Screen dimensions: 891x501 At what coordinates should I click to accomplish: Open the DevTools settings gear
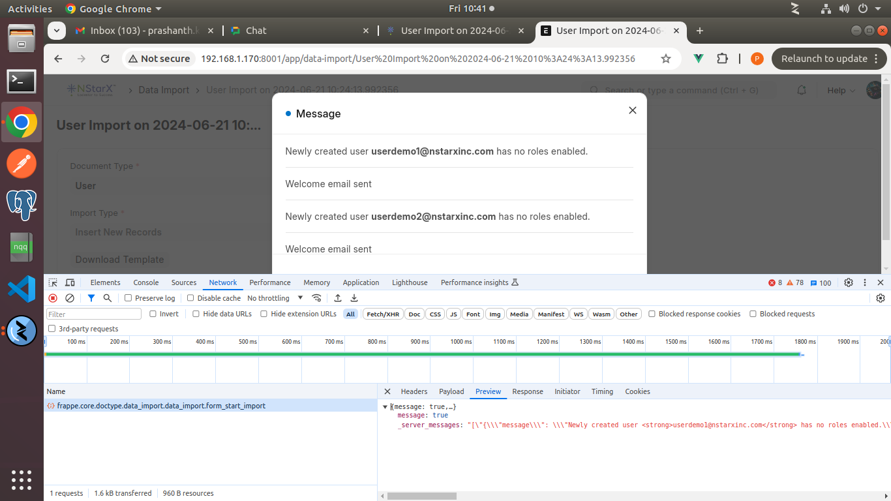coord(849,282)
